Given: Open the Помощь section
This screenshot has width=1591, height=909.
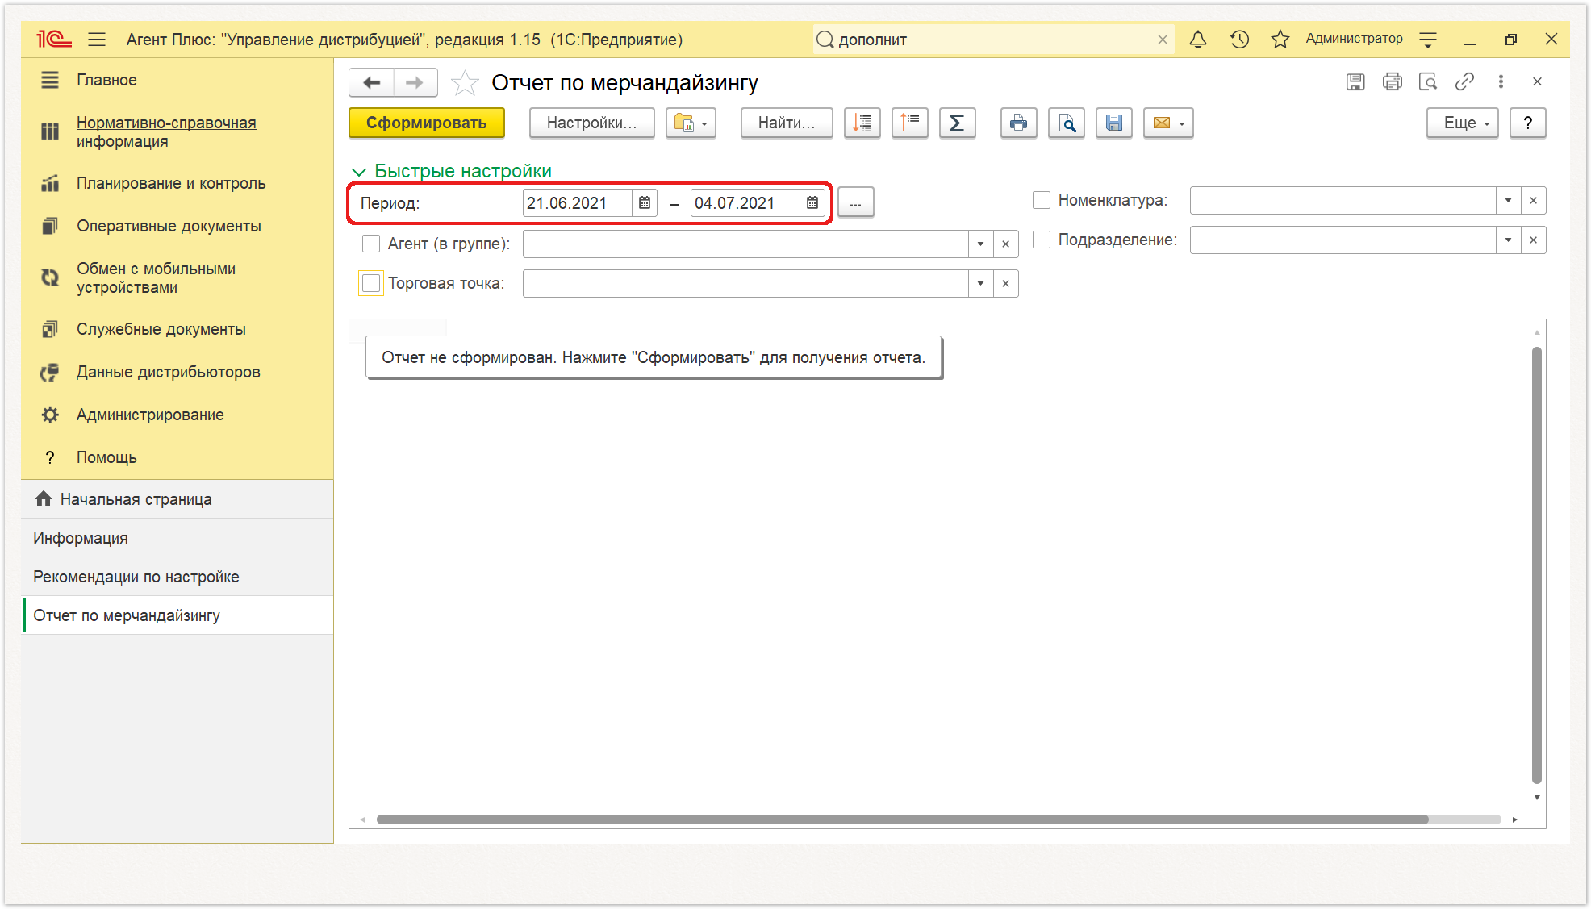Looking at the screenshot, I should [x=106, y=457].
